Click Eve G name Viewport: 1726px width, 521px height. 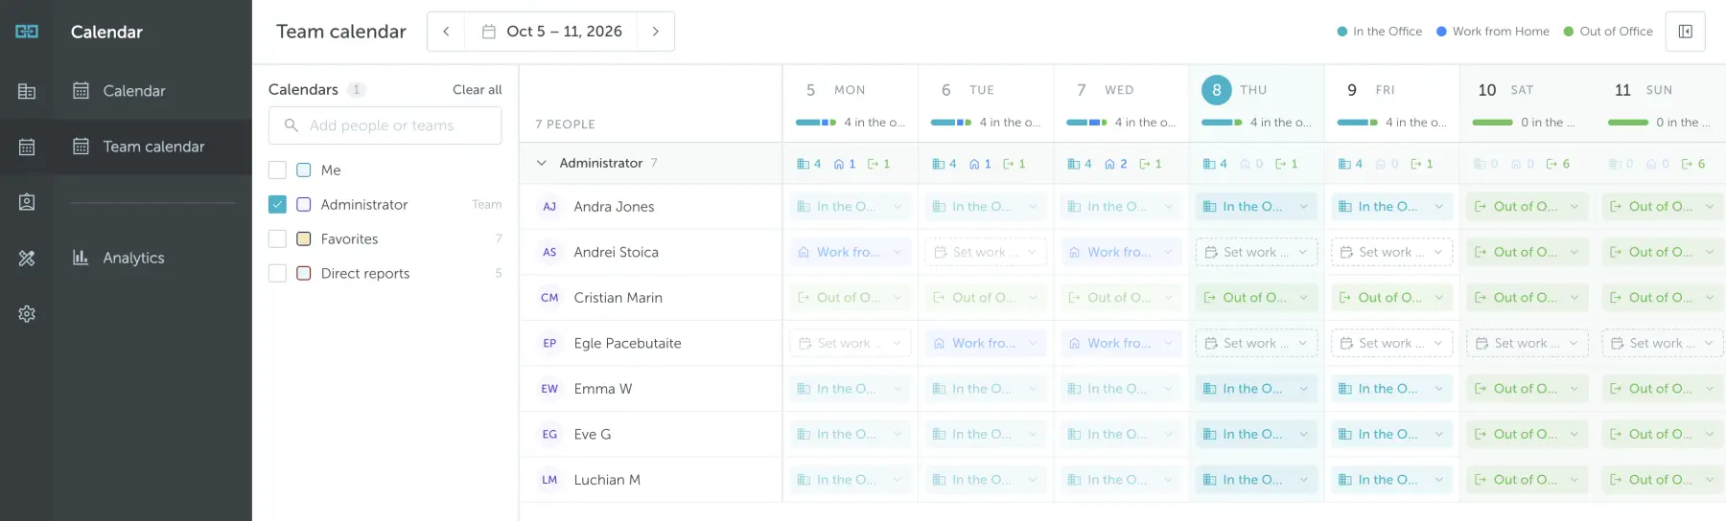click(x=592, y=434)
